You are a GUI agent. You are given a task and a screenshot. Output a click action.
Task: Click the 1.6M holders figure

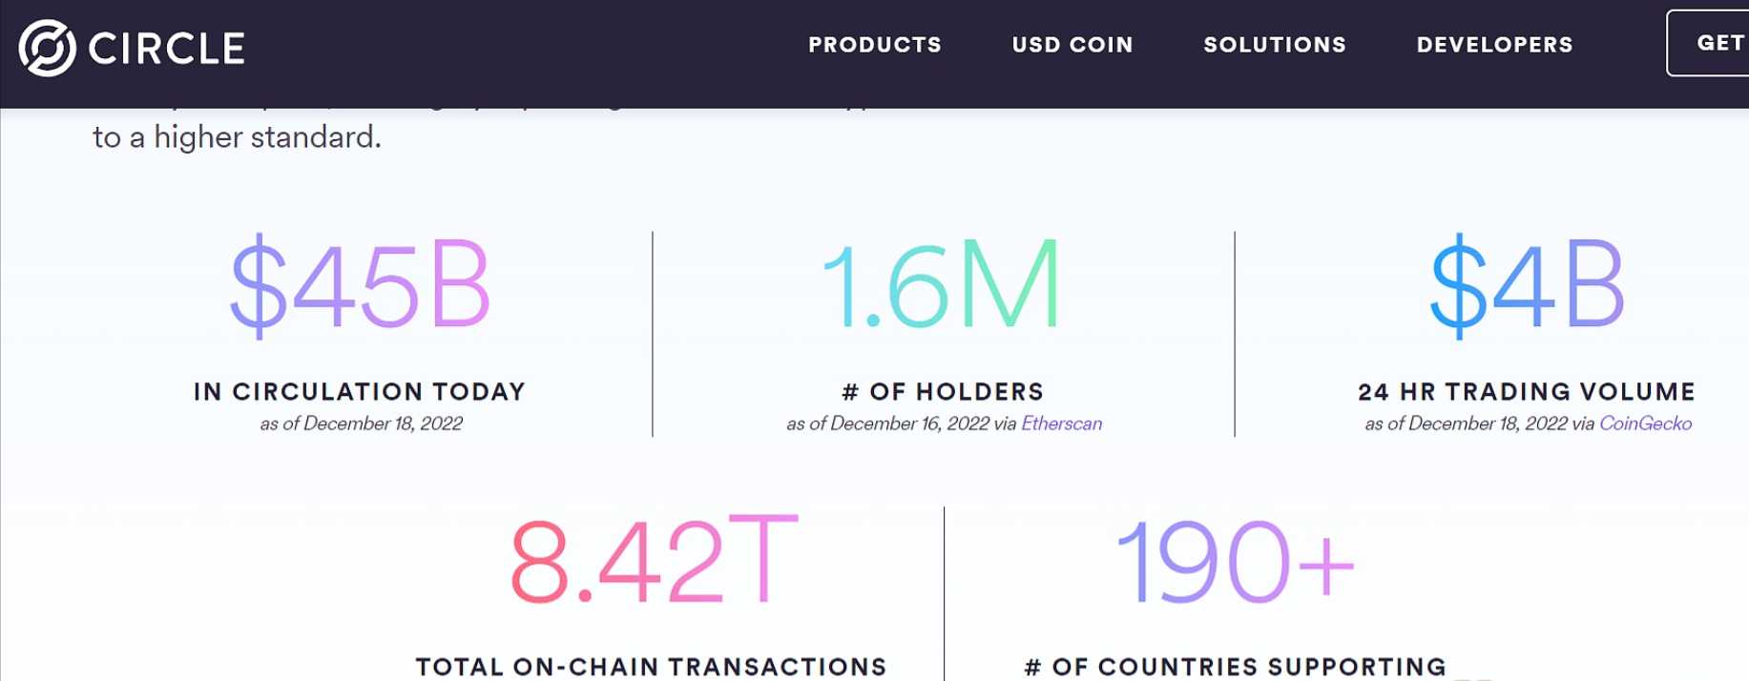coord(942,285)
